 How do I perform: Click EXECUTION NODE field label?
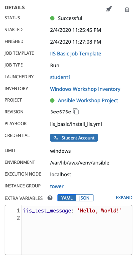pyautogui.click(x=23, y=174)
